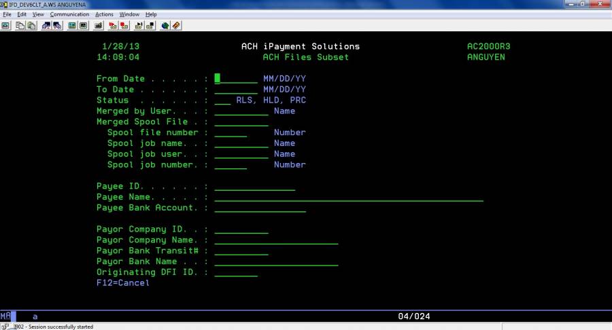This screenshot has height=330, width=612.
Task: Open the Window menu
Action: point(129,14)
